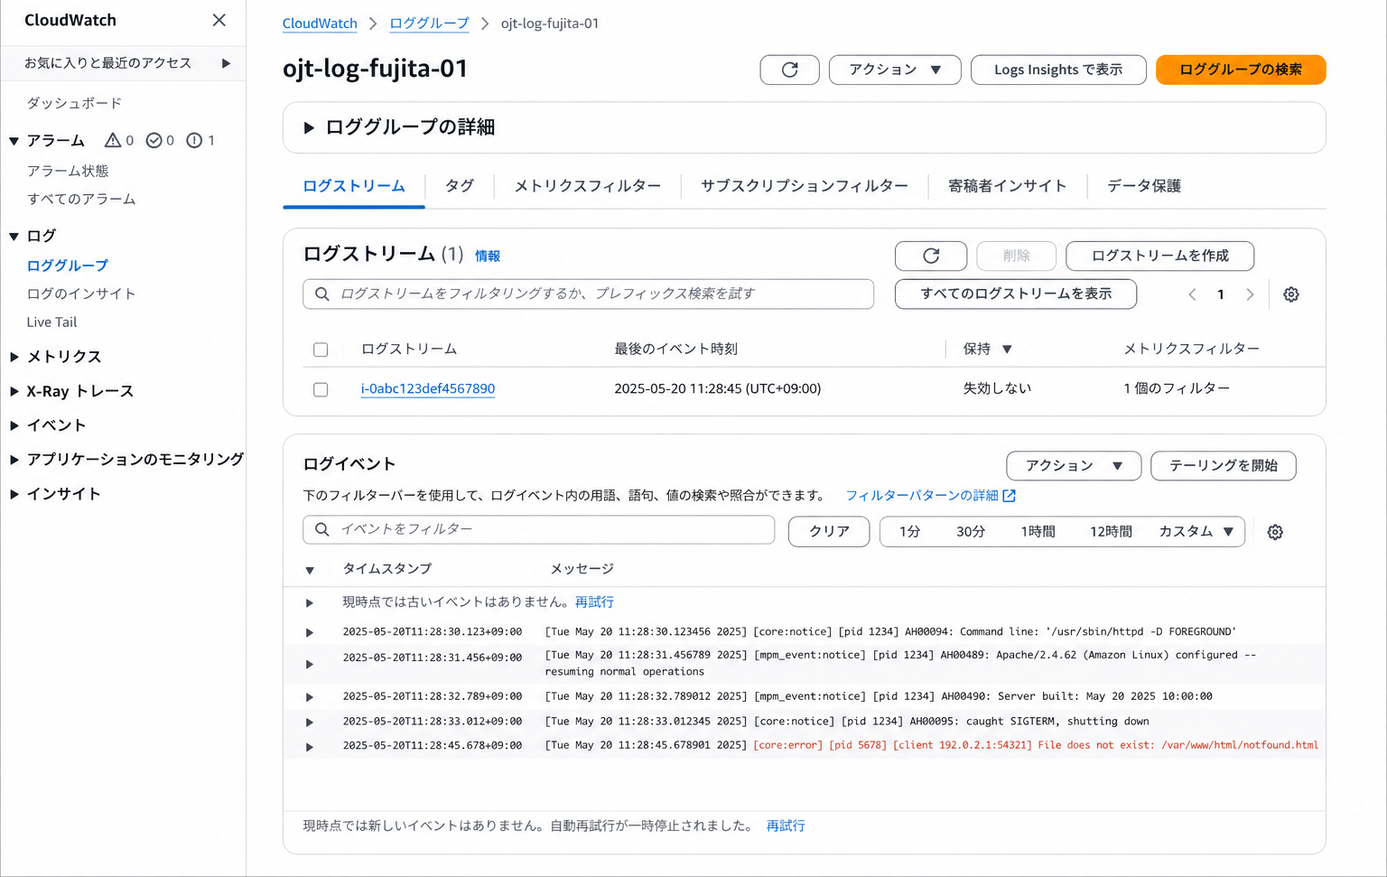Switch to the データ保護 tab
Image resolution: width=1387 pixels, height=877 pixels.
coord(1144,186)
